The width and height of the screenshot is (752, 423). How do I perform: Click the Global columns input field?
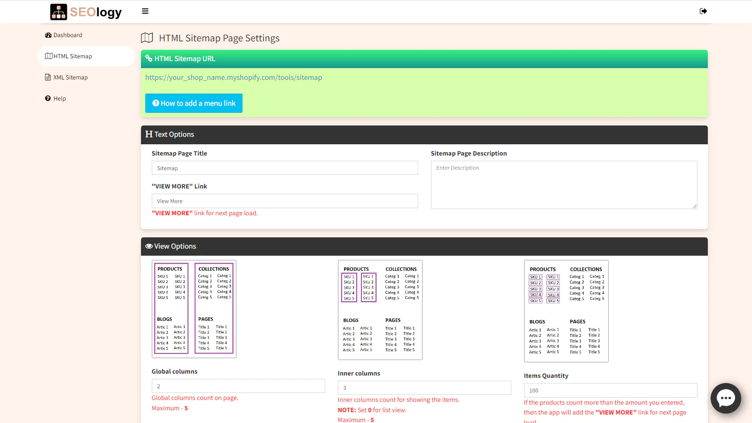(238, 386)
